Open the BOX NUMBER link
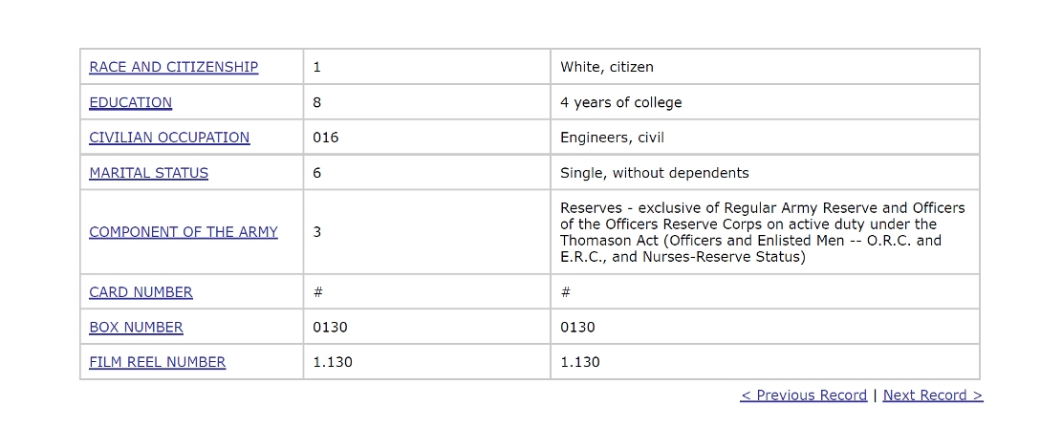This screenshot has width=1062, height=427. pyautogui.click(x=136, y=328)
